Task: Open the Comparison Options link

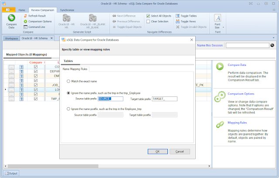Action: (x=241, y=94)
